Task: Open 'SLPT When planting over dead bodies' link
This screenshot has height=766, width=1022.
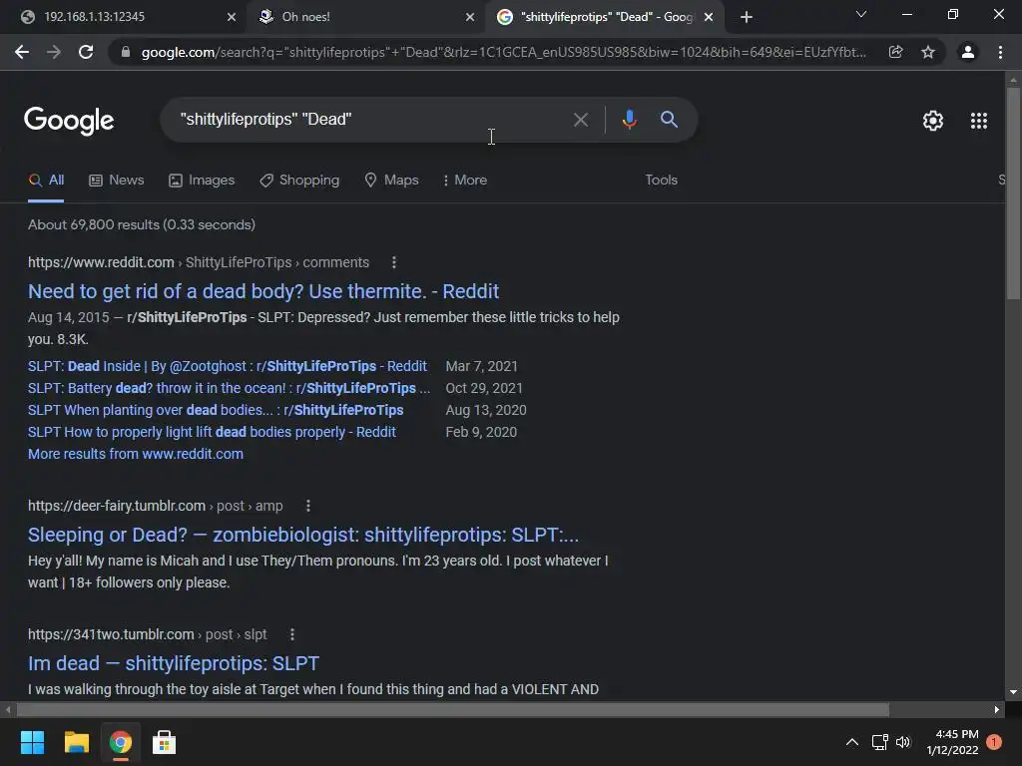Action: coord(216,410)
